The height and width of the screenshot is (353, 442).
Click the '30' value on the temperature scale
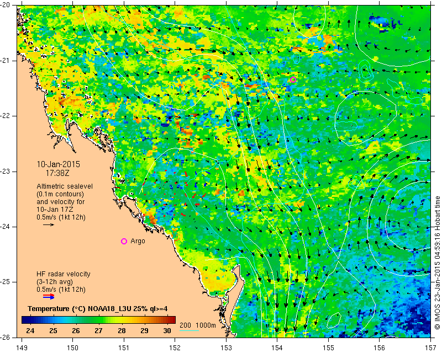[x=167, y=331]
